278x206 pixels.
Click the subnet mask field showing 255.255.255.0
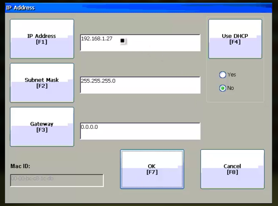point(140,85)
